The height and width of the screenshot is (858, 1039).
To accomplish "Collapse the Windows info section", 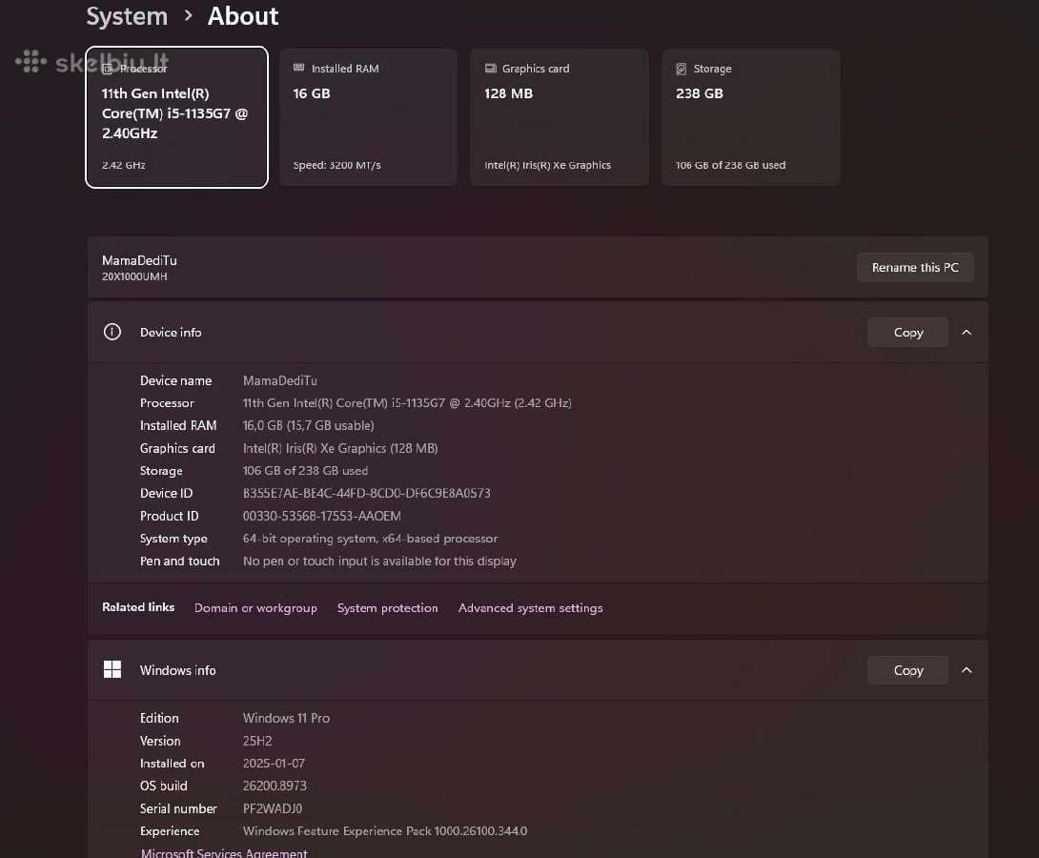I will coord(967,670).
